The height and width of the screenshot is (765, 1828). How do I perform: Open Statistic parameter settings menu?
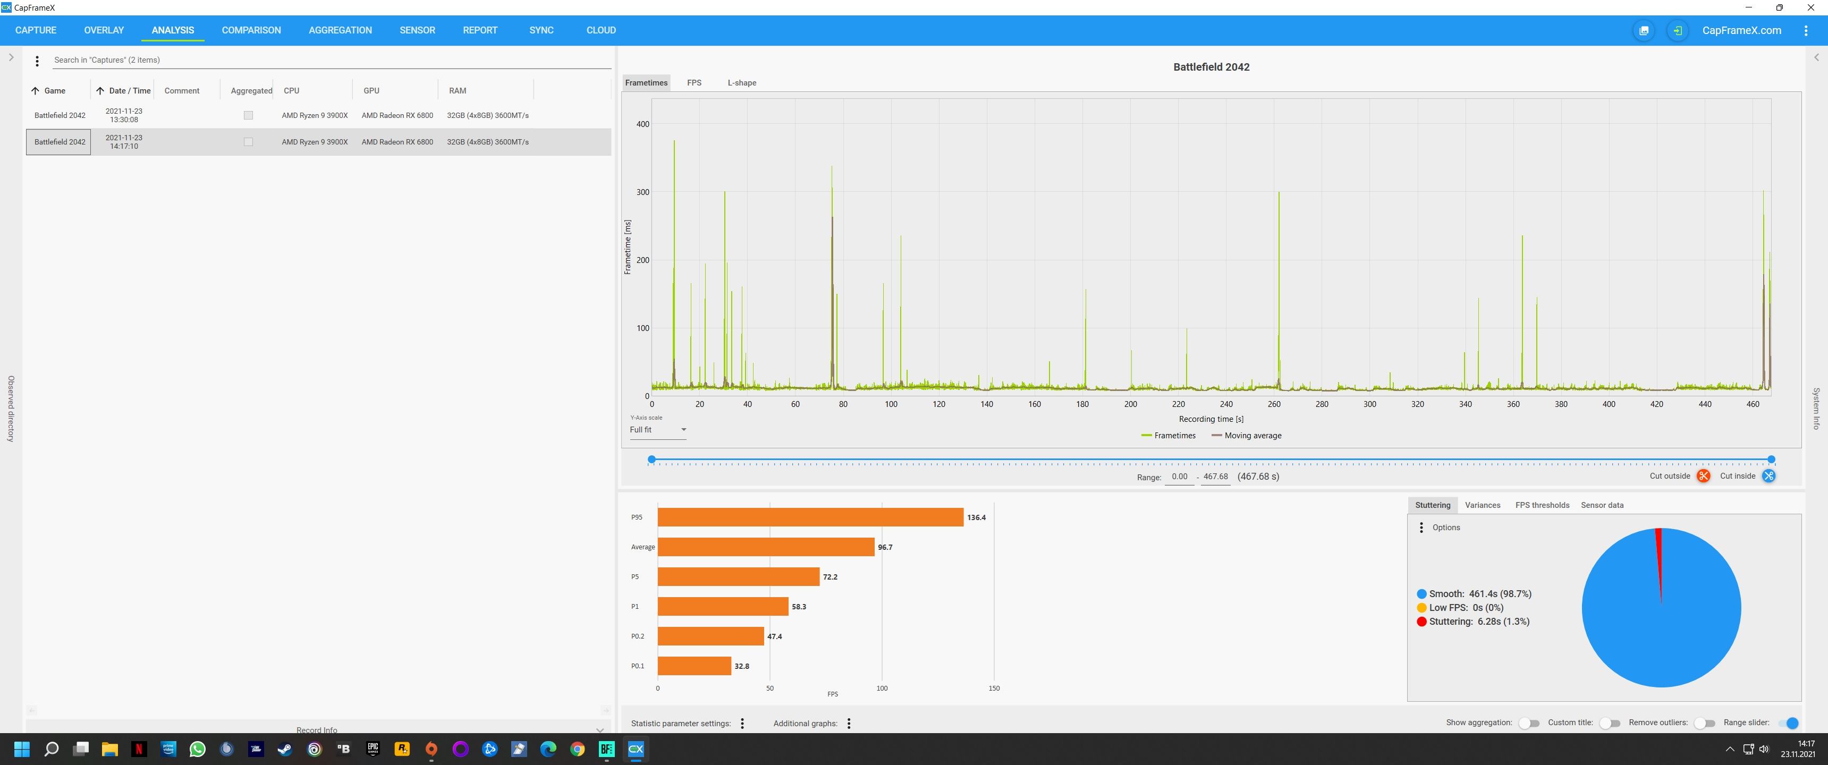coord(742,723)
